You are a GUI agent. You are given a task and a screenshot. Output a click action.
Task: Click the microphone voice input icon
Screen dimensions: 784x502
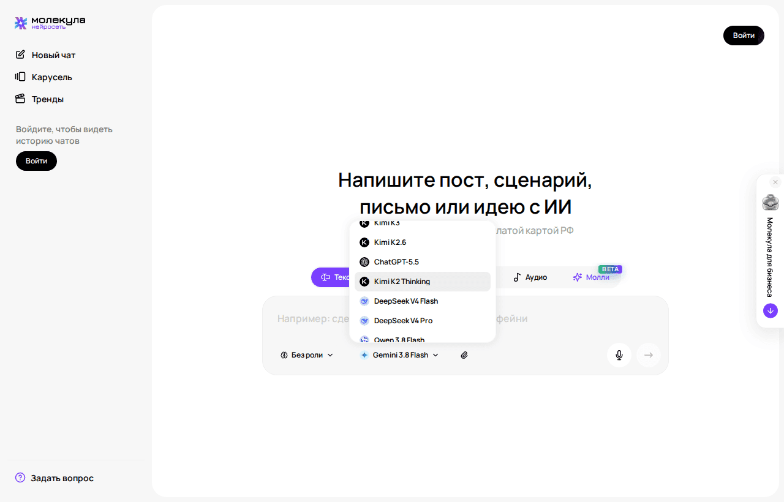click(619, 355)
